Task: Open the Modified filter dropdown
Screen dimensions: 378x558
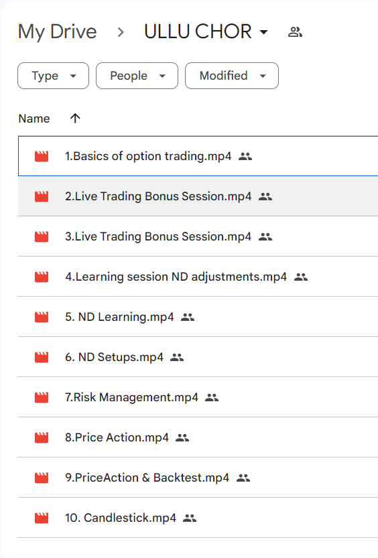Action: pos(232,76)
